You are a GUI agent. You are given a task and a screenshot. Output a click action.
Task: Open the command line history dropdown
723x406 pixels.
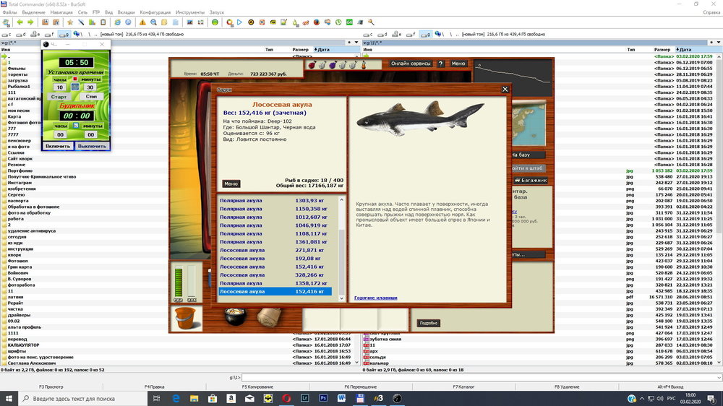click(x=718, y=377)
